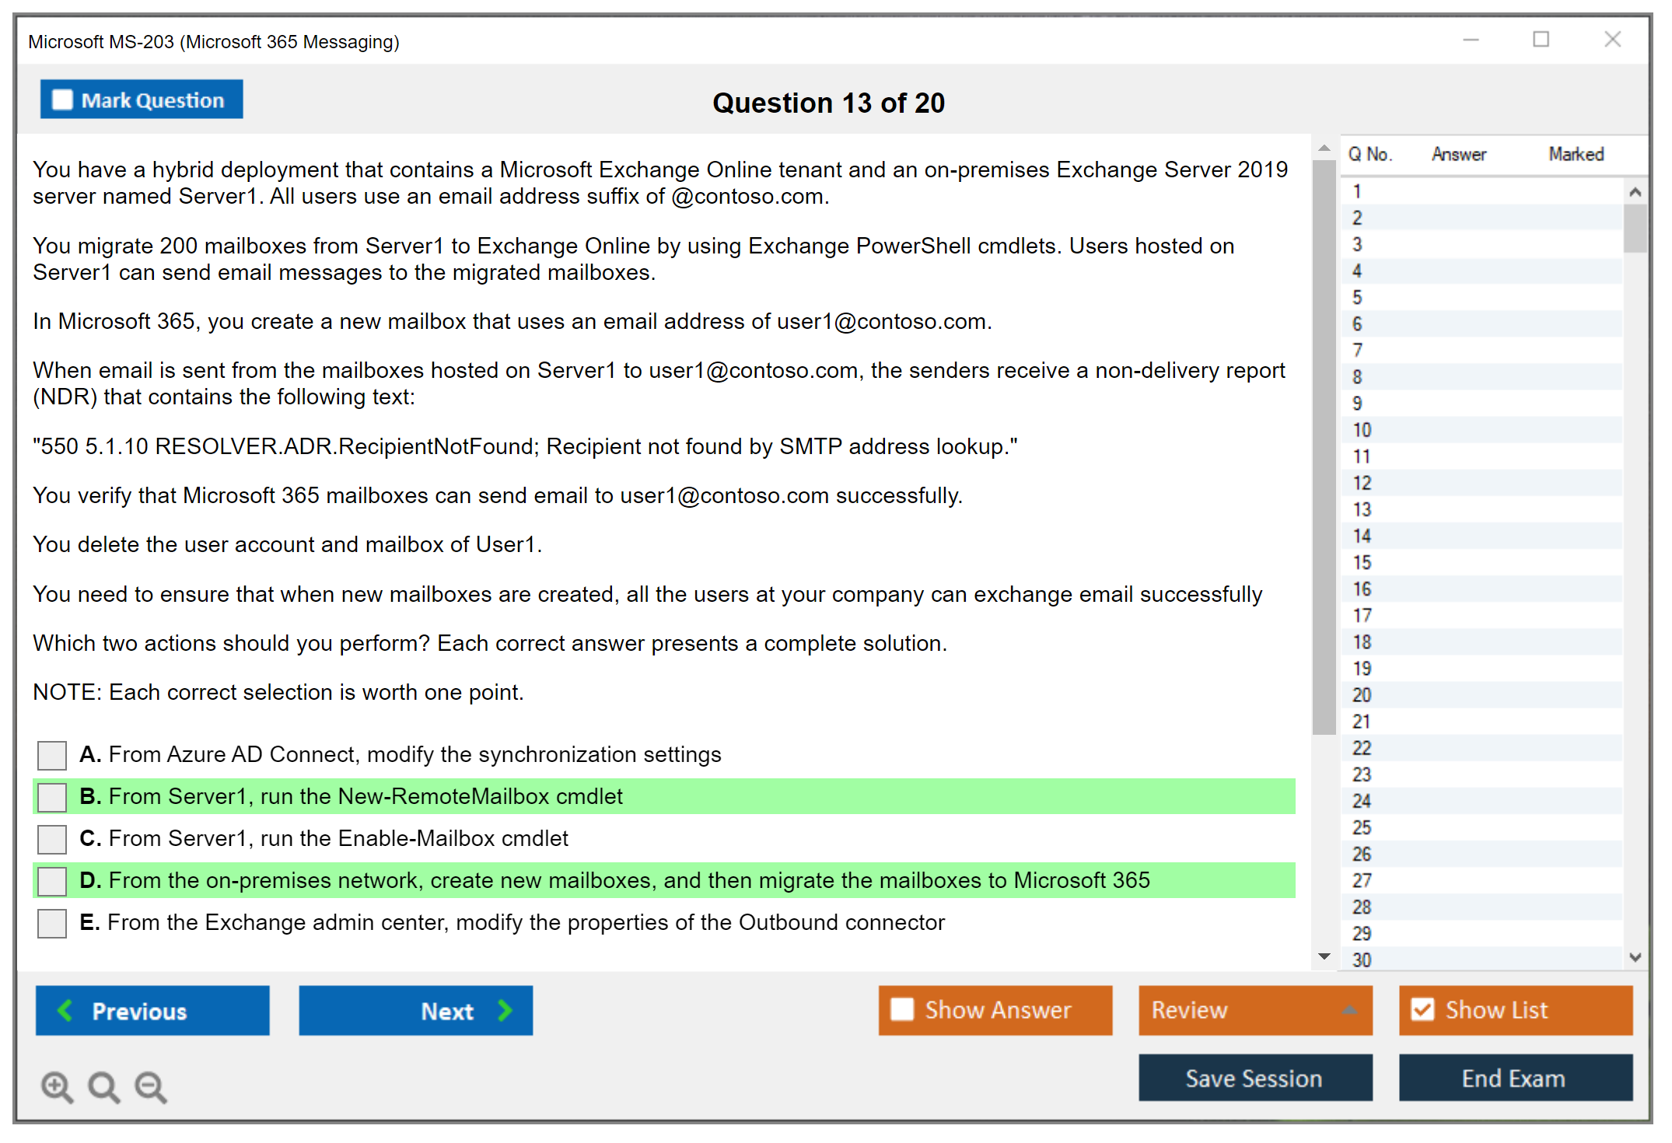Screen dimensions: 1672x1143
Task: Check answer A Azure AD Connect
Action: (x=52, y=755)
